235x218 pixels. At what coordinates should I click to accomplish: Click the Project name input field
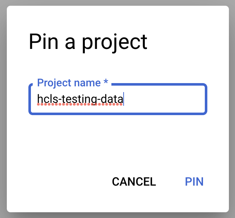point(117,100)
